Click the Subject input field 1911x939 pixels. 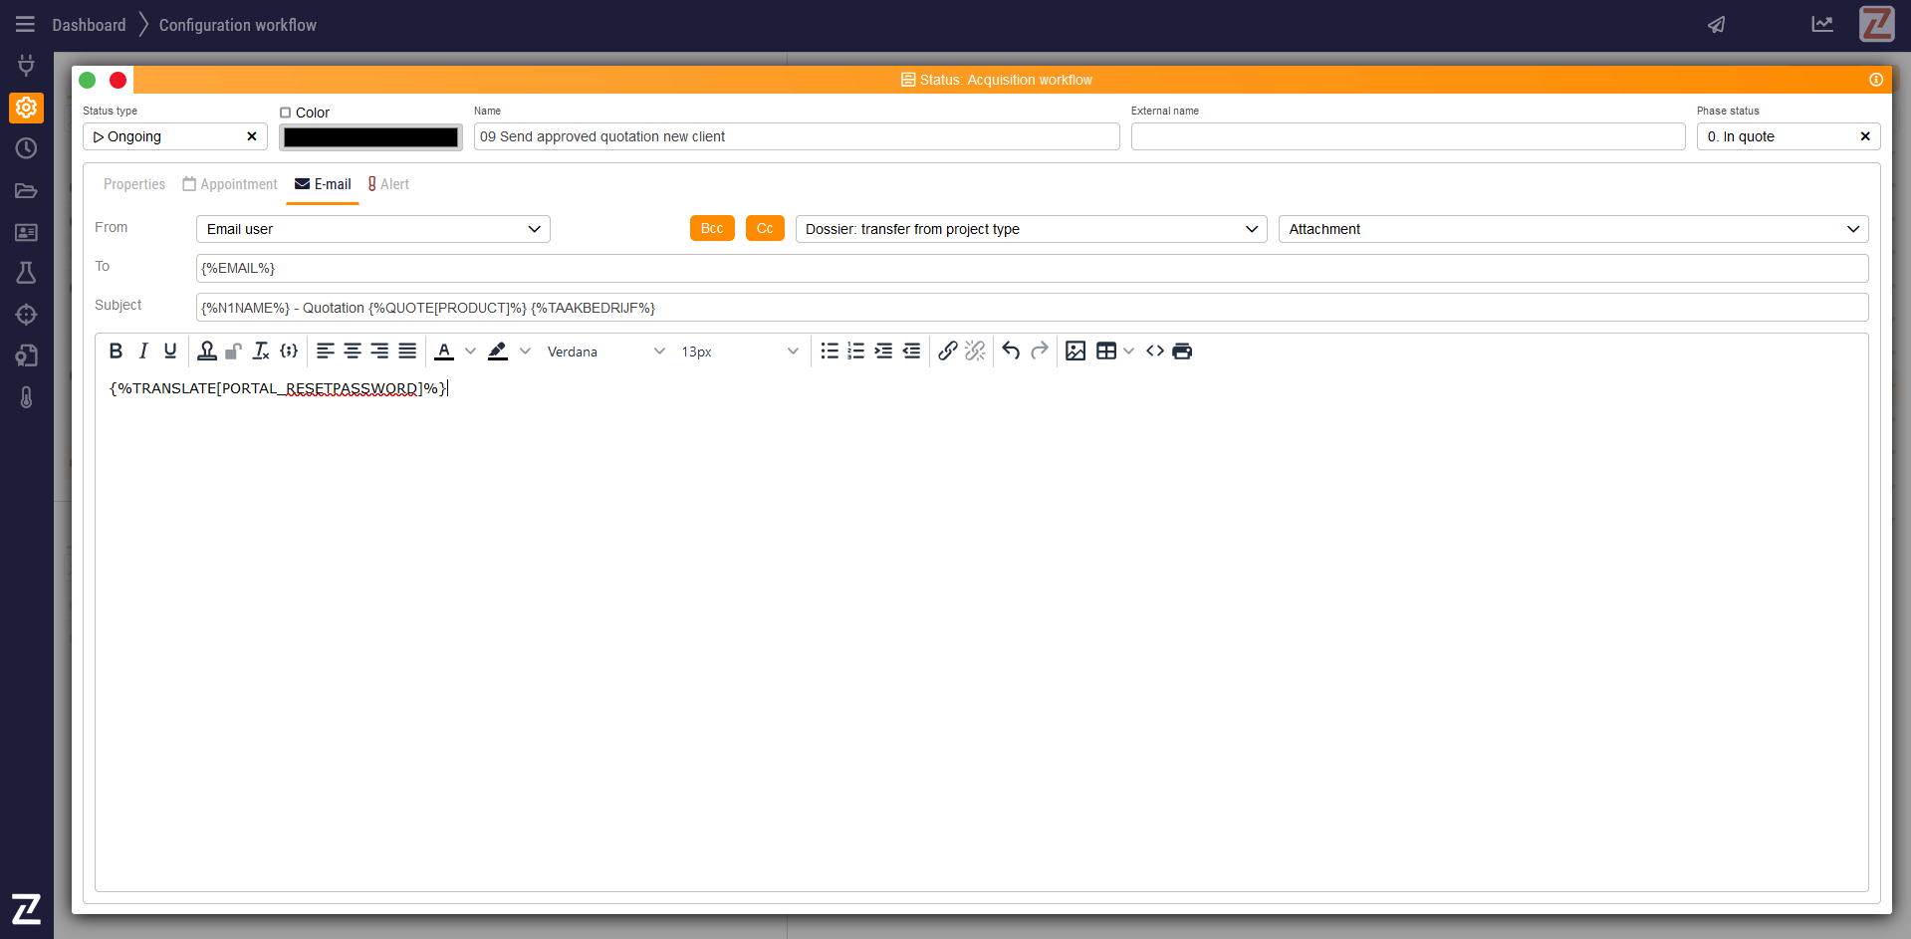click(x=1031, y=308)
